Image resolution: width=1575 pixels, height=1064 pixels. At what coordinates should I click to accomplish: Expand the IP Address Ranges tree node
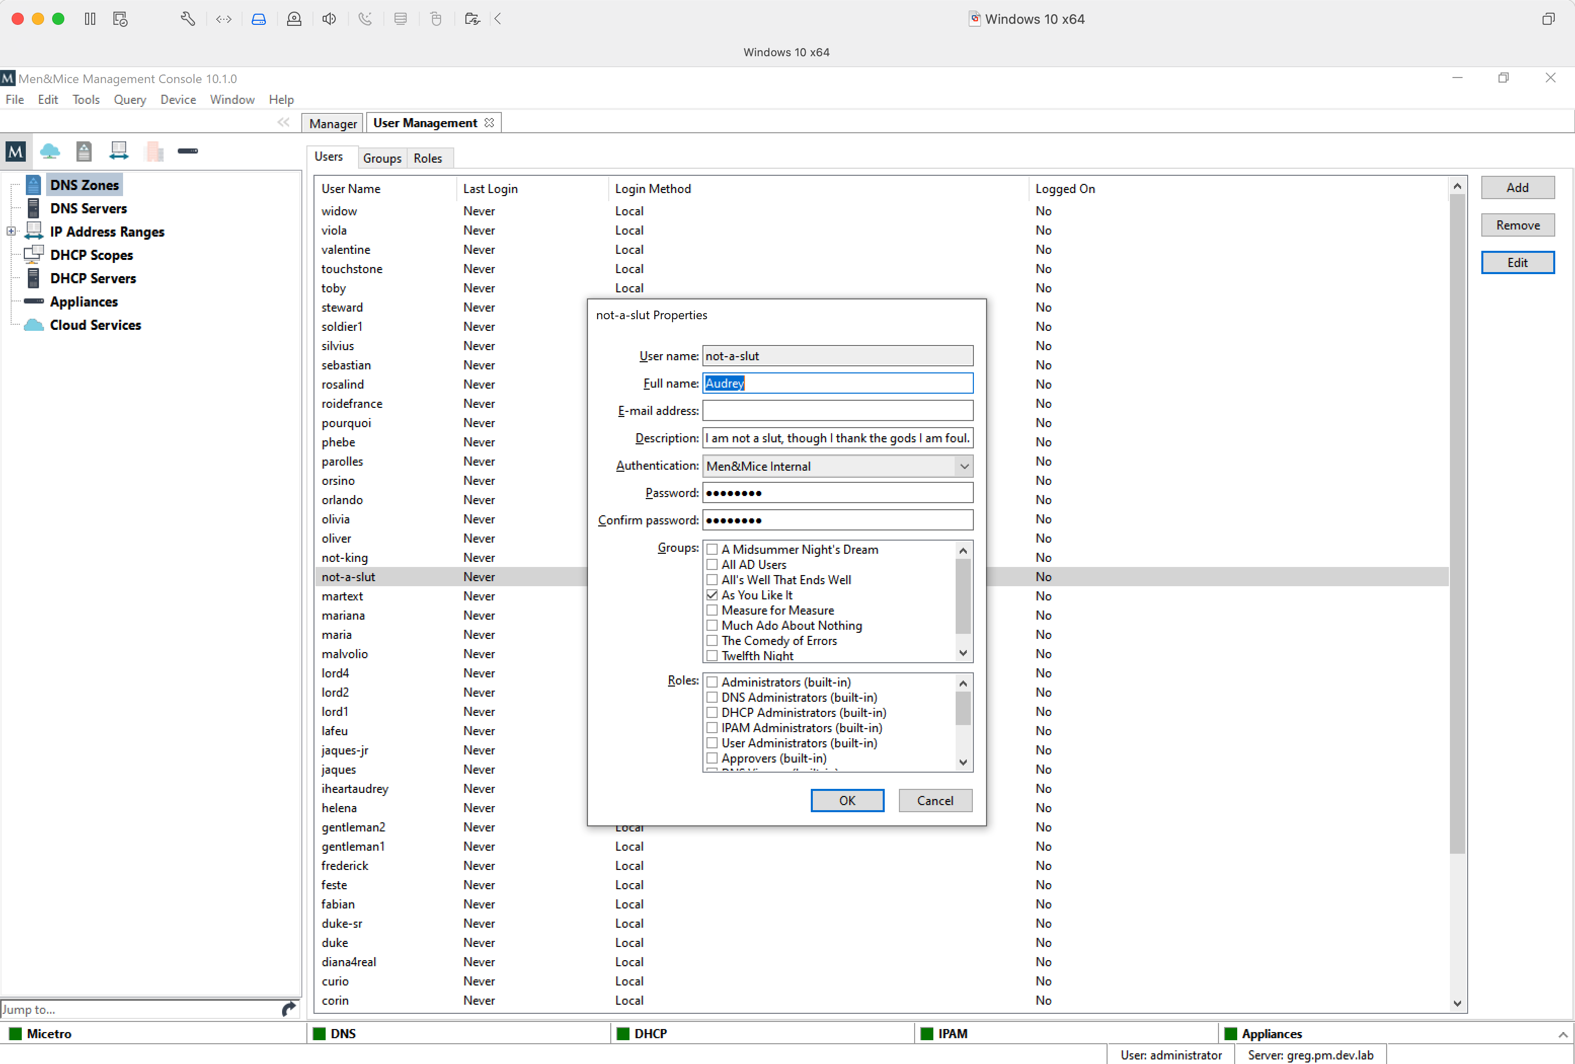11,231
